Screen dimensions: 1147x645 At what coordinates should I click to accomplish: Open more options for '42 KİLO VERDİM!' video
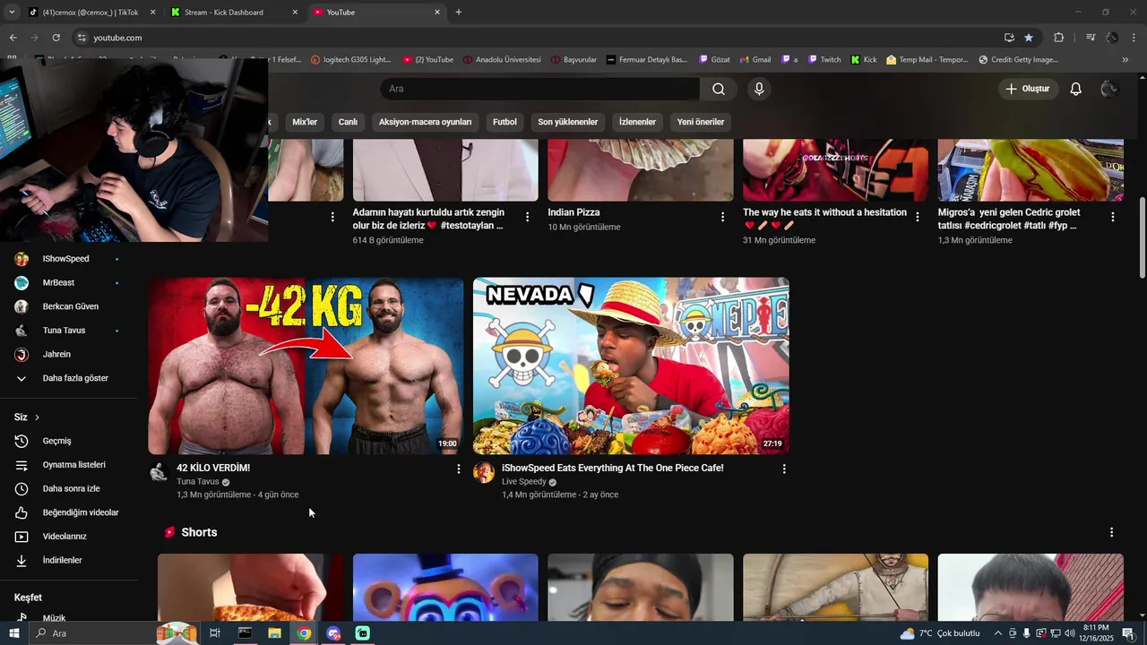click(459, 469)
